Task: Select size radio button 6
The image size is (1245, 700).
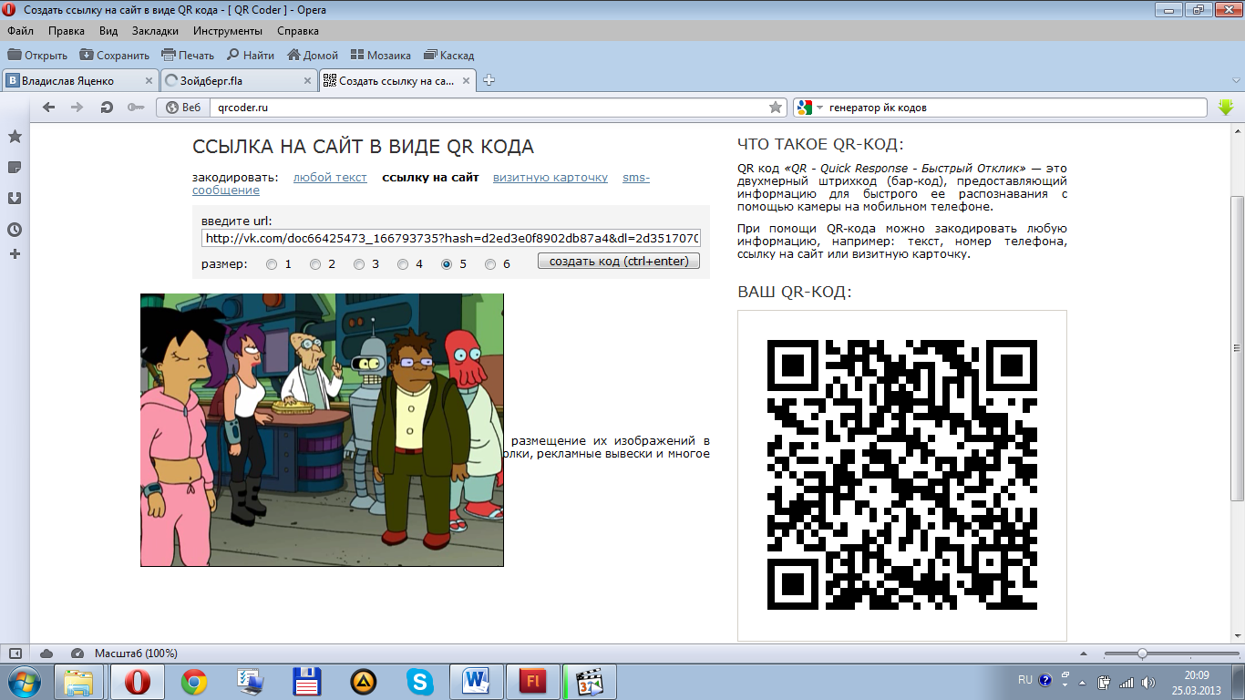Action: click(x=490, y=264)
